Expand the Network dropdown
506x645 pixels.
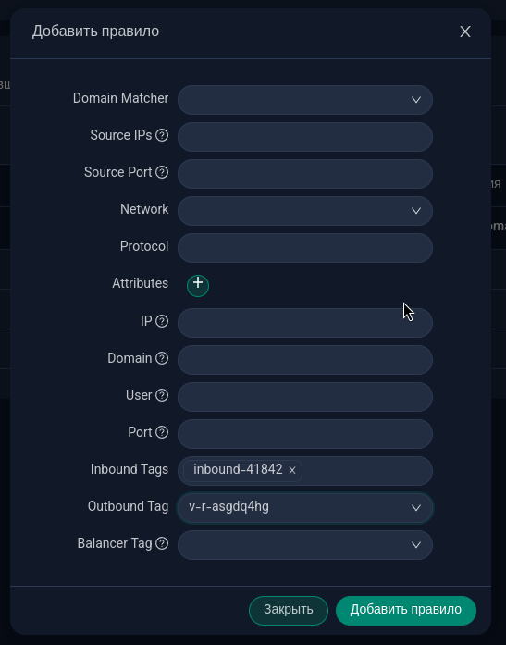(x=305, y=211)
